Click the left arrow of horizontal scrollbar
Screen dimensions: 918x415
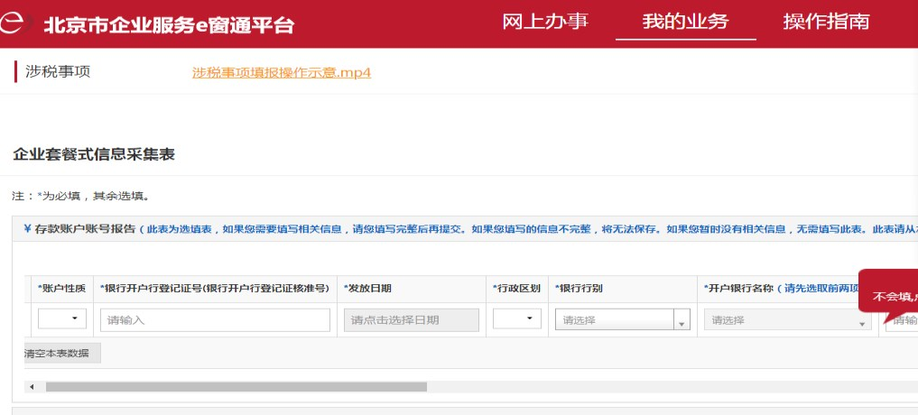[x=32, y=387]
